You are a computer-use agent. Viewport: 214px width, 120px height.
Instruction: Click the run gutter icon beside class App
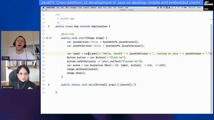49,26
